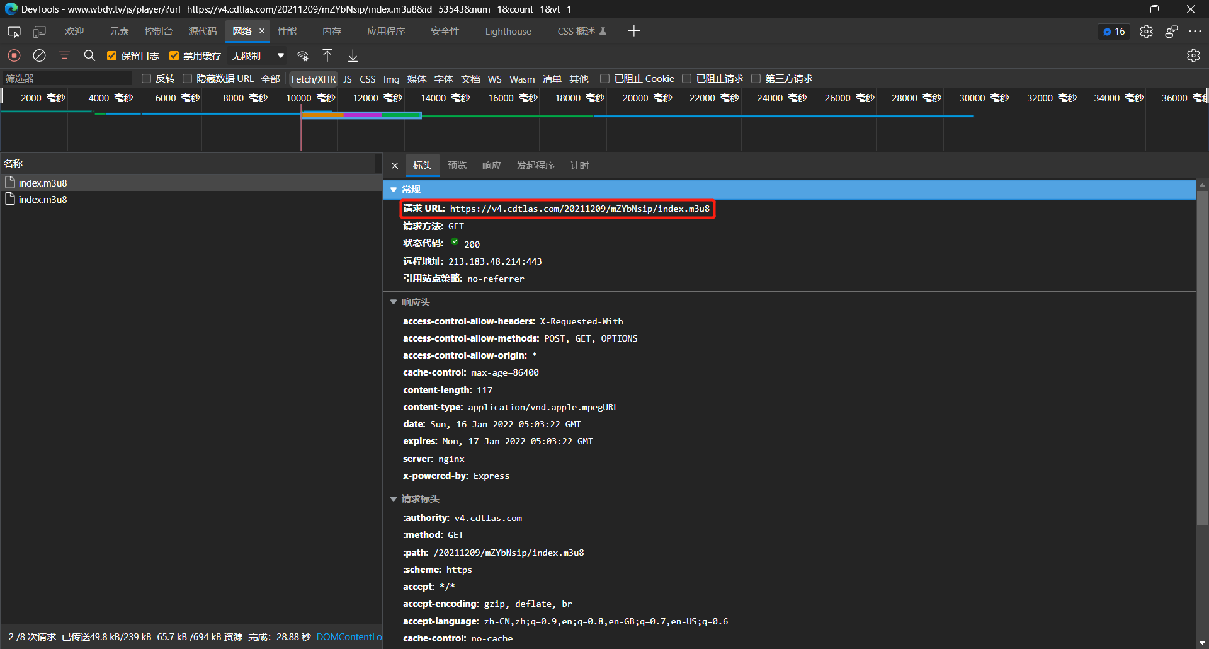Toggle disable cache checkbox

point(174,55)
